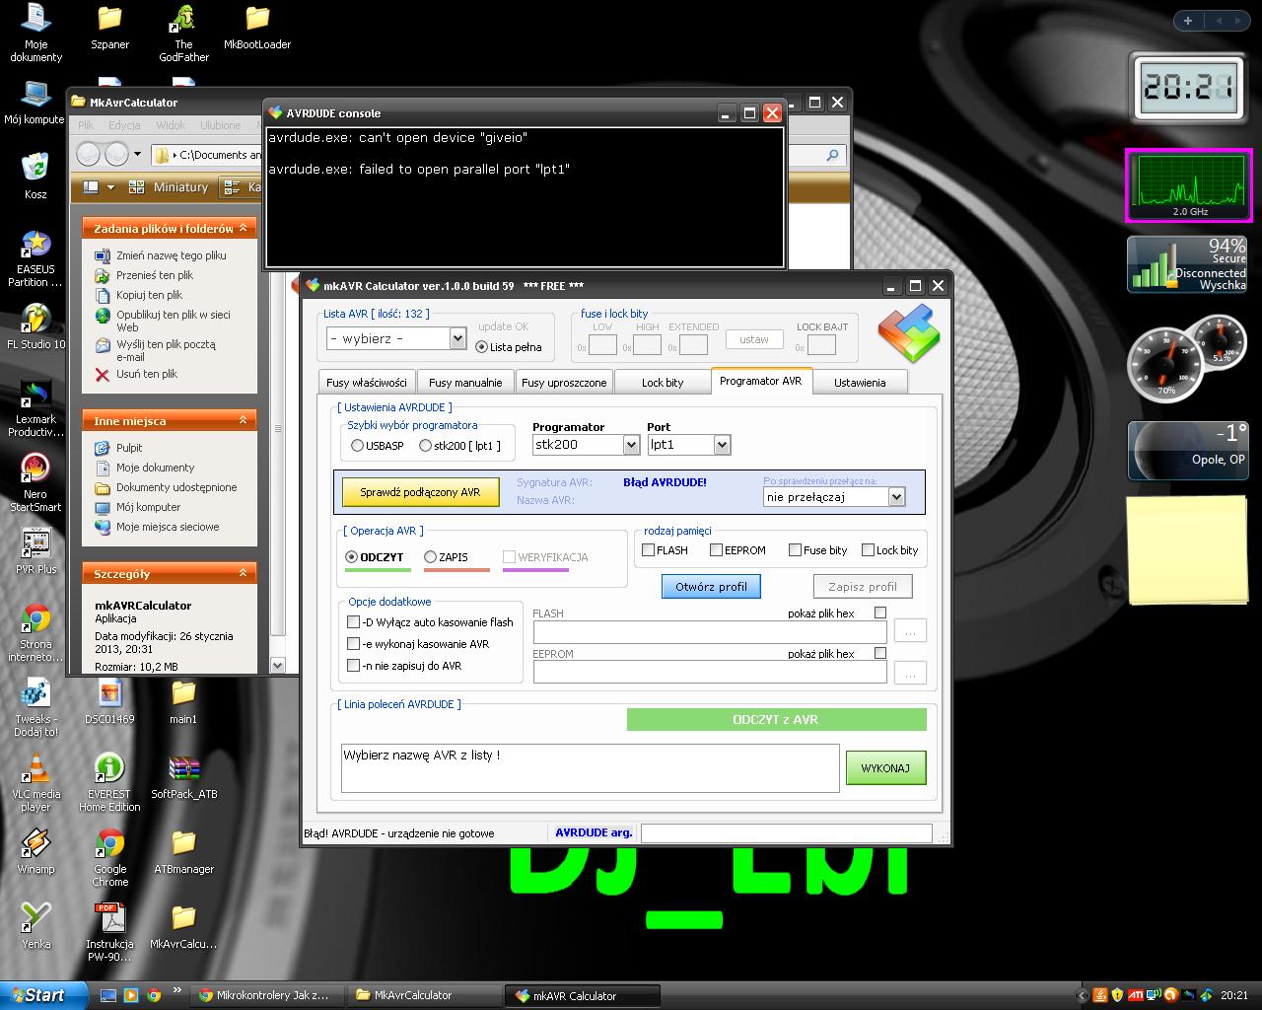Viewport: 1262px width, 1010px height.
Task: Click the AVRDUDE arg. input field
Action: [x=786, y=833]
